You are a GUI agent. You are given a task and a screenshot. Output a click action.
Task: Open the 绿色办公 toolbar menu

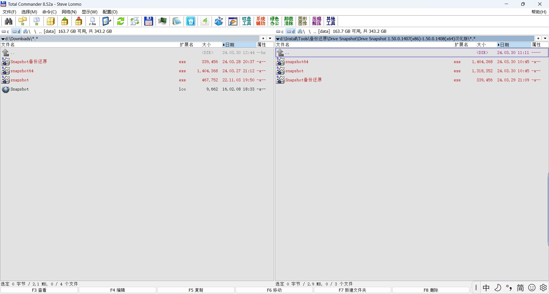[275, 21]
